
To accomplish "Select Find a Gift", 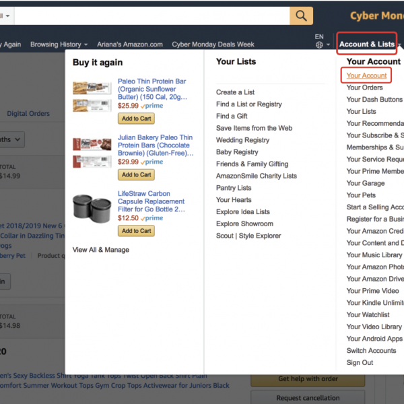I will [232, 116].
